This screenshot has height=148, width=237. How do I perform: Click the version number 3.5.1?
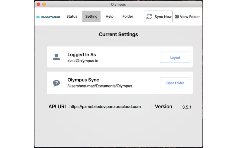187,107
